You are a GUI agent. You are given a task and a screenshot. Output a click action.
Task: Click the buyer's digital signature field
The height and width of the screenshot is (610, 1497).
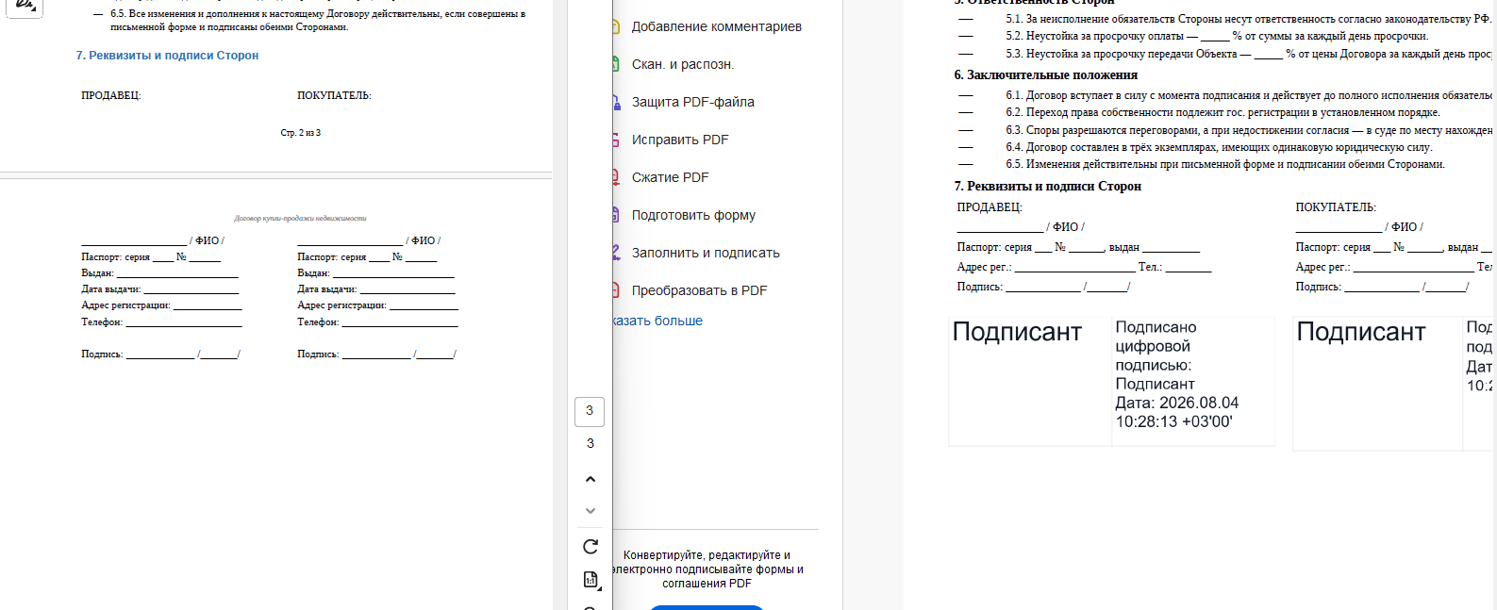[1394, 381]
